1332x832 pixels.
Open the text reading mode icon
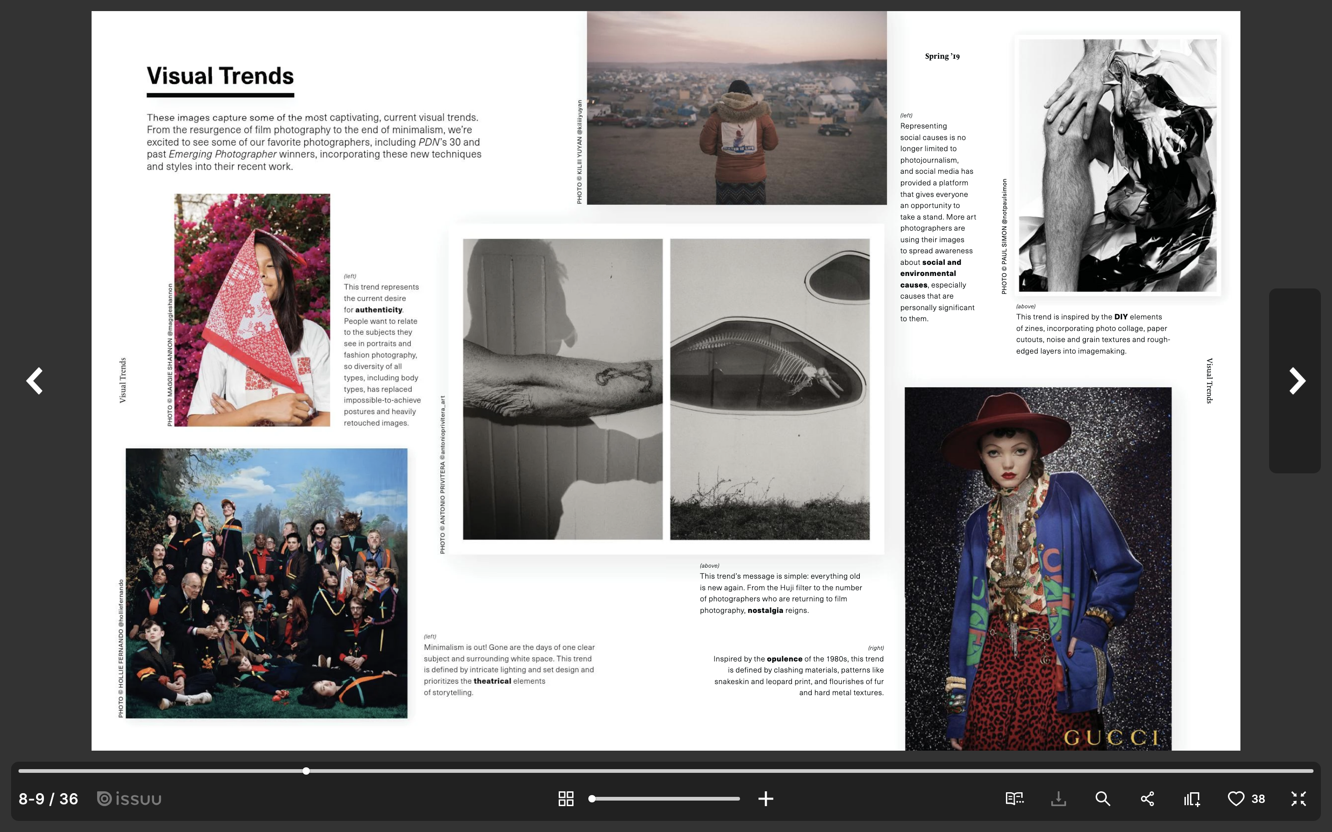pyautogui.click(x=1014, y=798)
